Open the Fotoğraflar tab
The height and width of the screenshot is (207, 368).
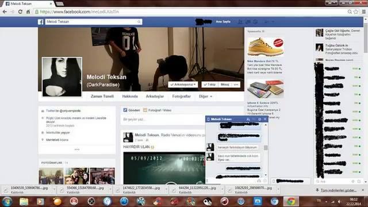pyautogui.click(x=182, y=97)
